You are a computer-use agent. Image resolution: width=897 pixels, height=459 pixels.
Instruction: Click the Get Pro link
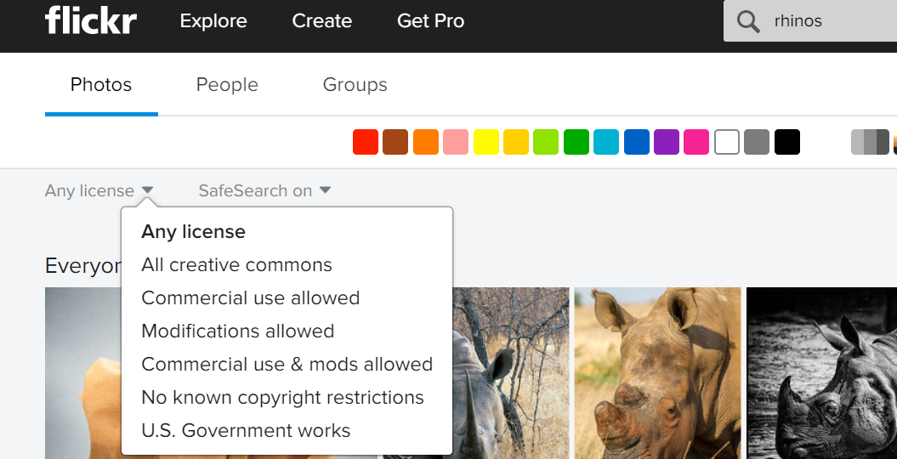click(x=430, y=21)
